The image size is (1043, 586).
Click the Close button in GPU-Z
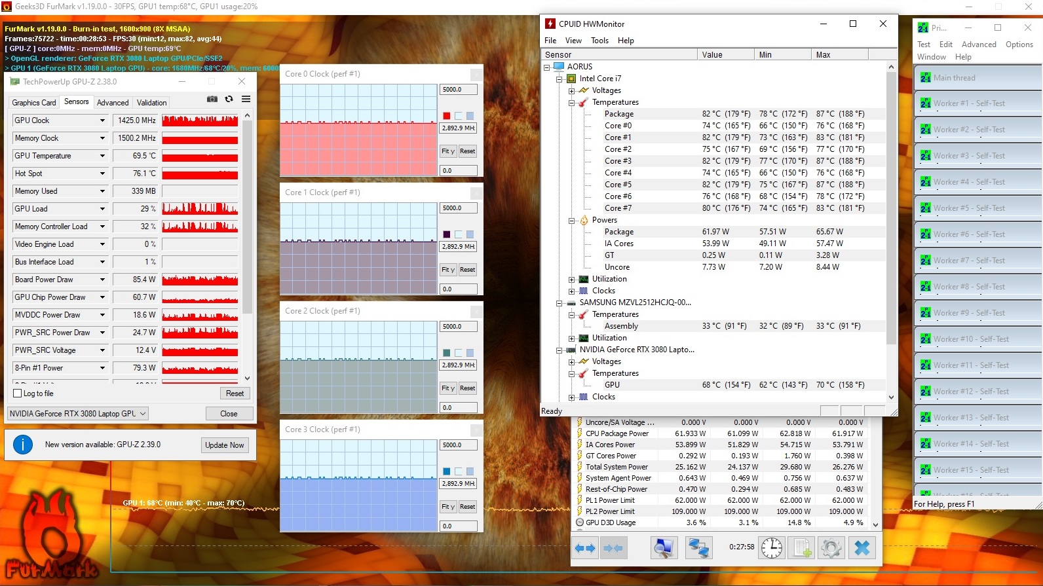click(x=229, y=414)
